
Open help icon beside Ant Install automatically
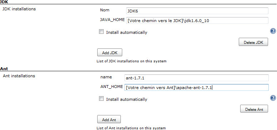click(x=273, y=98)
